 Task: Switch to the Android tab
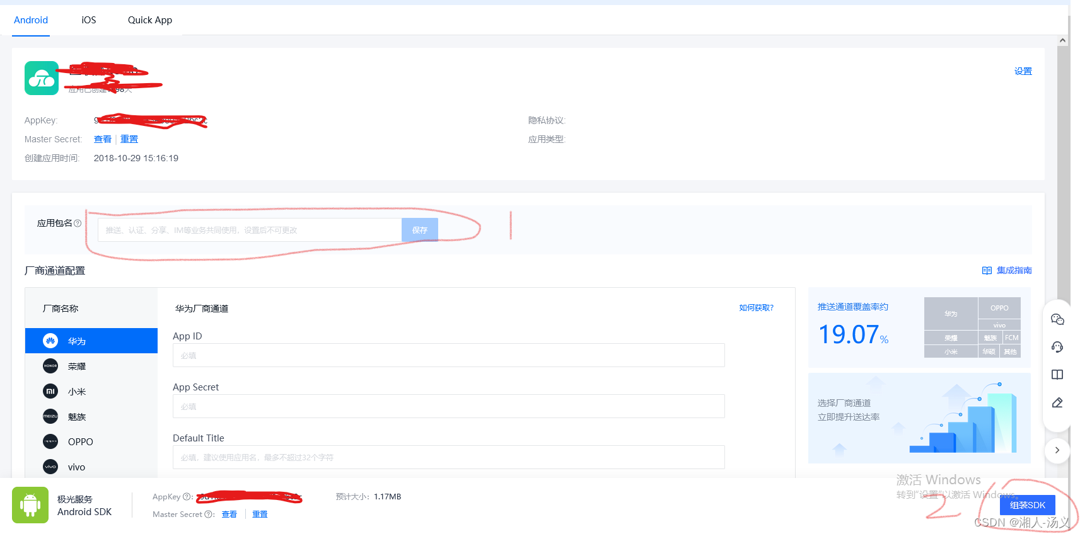[x=31, y=20]
